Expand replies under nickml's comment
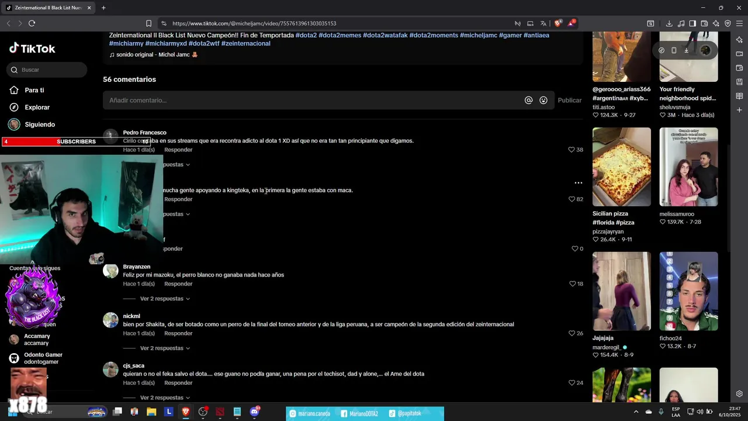Viewport: 748px width, 421px height. click(165, 348)
